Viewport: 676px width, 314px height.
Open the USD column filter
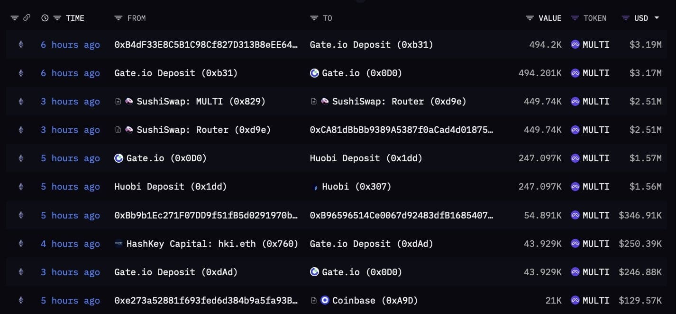[x=626, y=18]
